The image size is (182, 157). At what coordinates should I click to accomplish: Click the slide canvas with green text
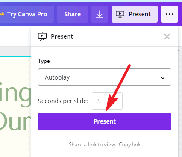pos(16,107)
